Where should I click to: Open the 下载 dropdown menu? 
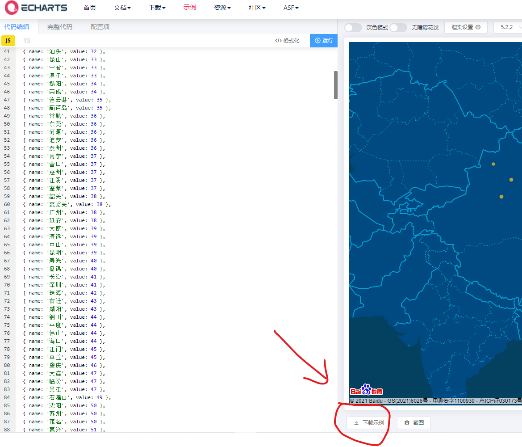click(x=157, y=8)
